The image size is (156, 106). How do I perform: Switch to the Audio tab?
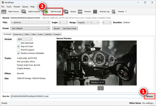click(40, 34)
